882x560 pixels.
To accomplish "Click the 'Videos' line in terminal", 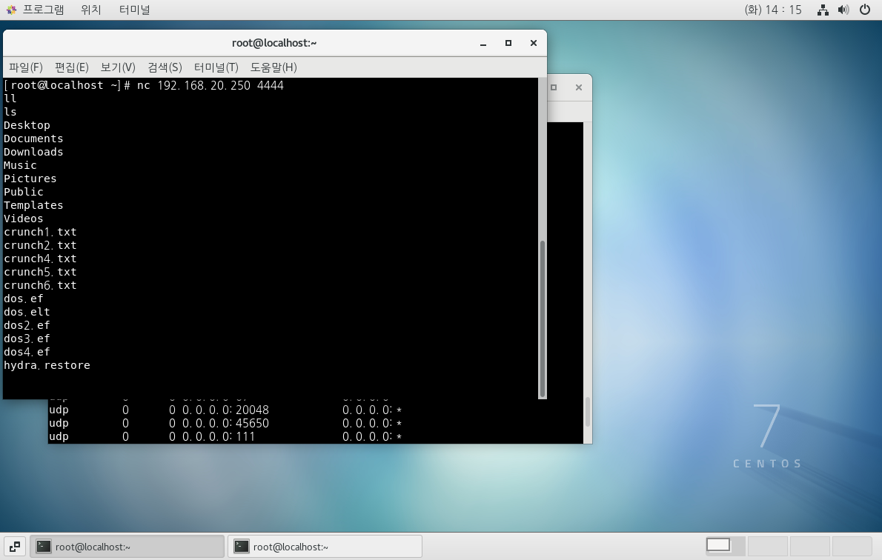I will click(24, 219).
